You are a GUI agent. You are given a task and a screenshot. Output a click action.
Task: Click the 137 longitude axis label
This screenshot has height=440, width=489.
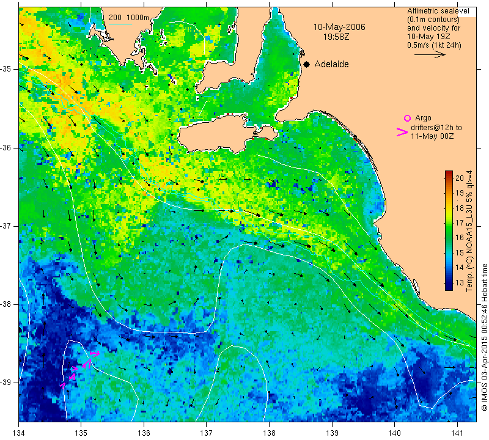tap(207, 433)
